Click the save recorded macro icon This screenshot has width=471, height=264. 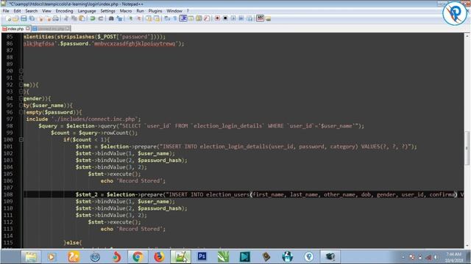[x=249, y=18]
